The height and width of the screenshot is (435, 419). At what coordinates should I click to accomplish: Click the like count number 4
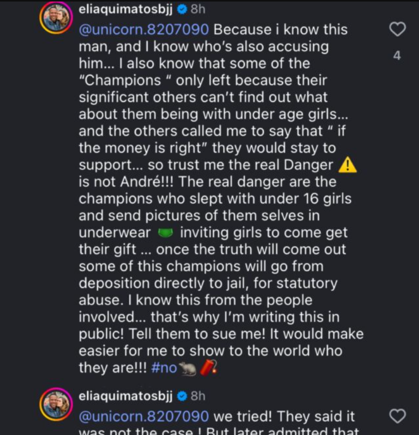tap(397, 55)
